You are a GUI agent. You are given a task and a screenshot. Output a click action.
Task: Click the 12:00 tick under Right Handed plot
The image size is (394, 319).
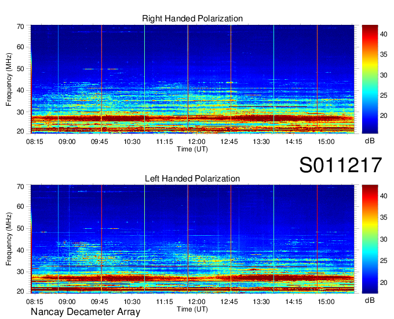click(x=197, y=142)
